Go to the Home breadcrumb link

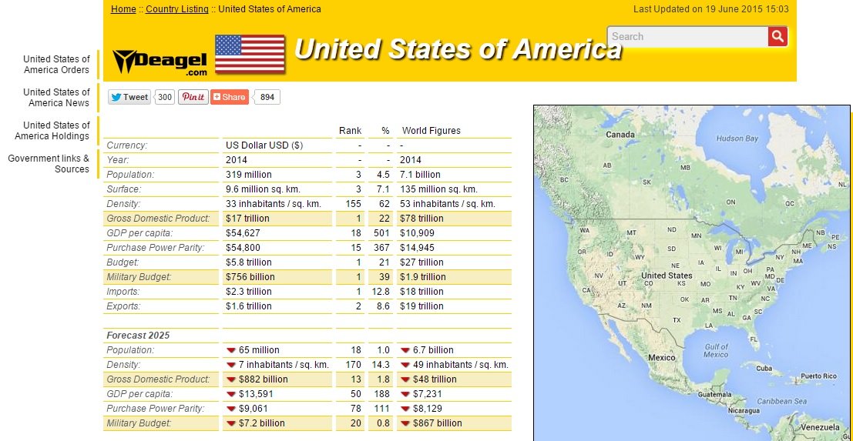[123, 9]
